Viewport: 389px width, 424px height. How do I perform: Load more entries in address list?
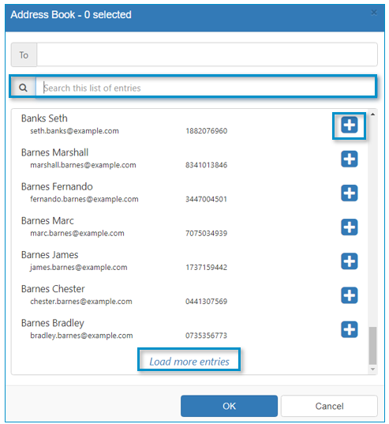189,362
